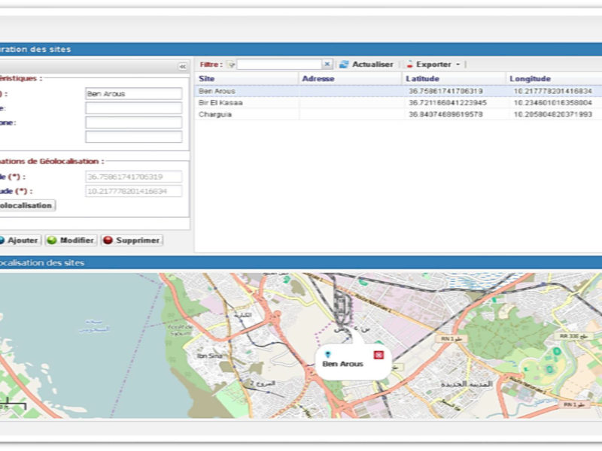This screenshot has height=451, width=602.
Task: Collapse the left form panel
Action: 182,66
